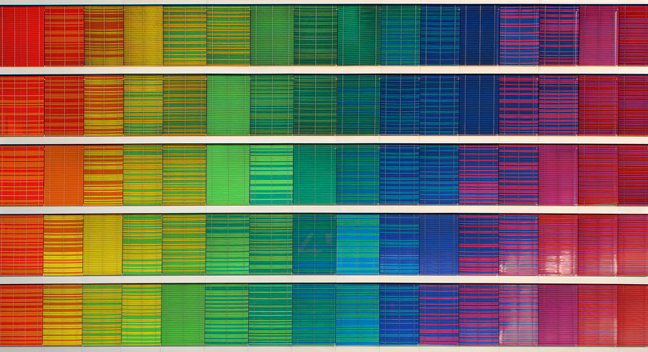
Task: Click the solid red panel in top row
Action: pyautogui.click(x=22, y=36)
